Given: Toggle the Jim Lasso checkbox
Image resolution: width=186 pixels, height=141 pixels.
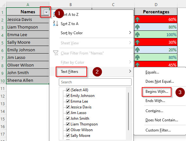Looking at the screenshot, I should click(68, 112).
